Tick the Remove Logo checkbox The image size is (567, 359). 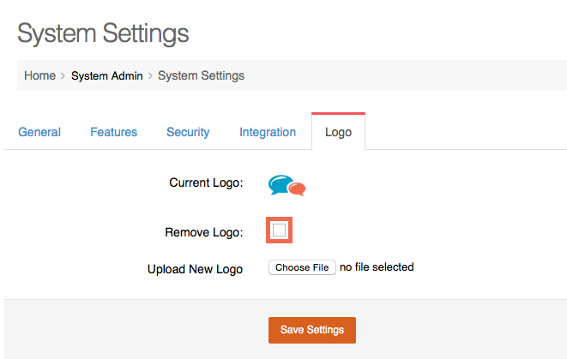tap(280, 230)
